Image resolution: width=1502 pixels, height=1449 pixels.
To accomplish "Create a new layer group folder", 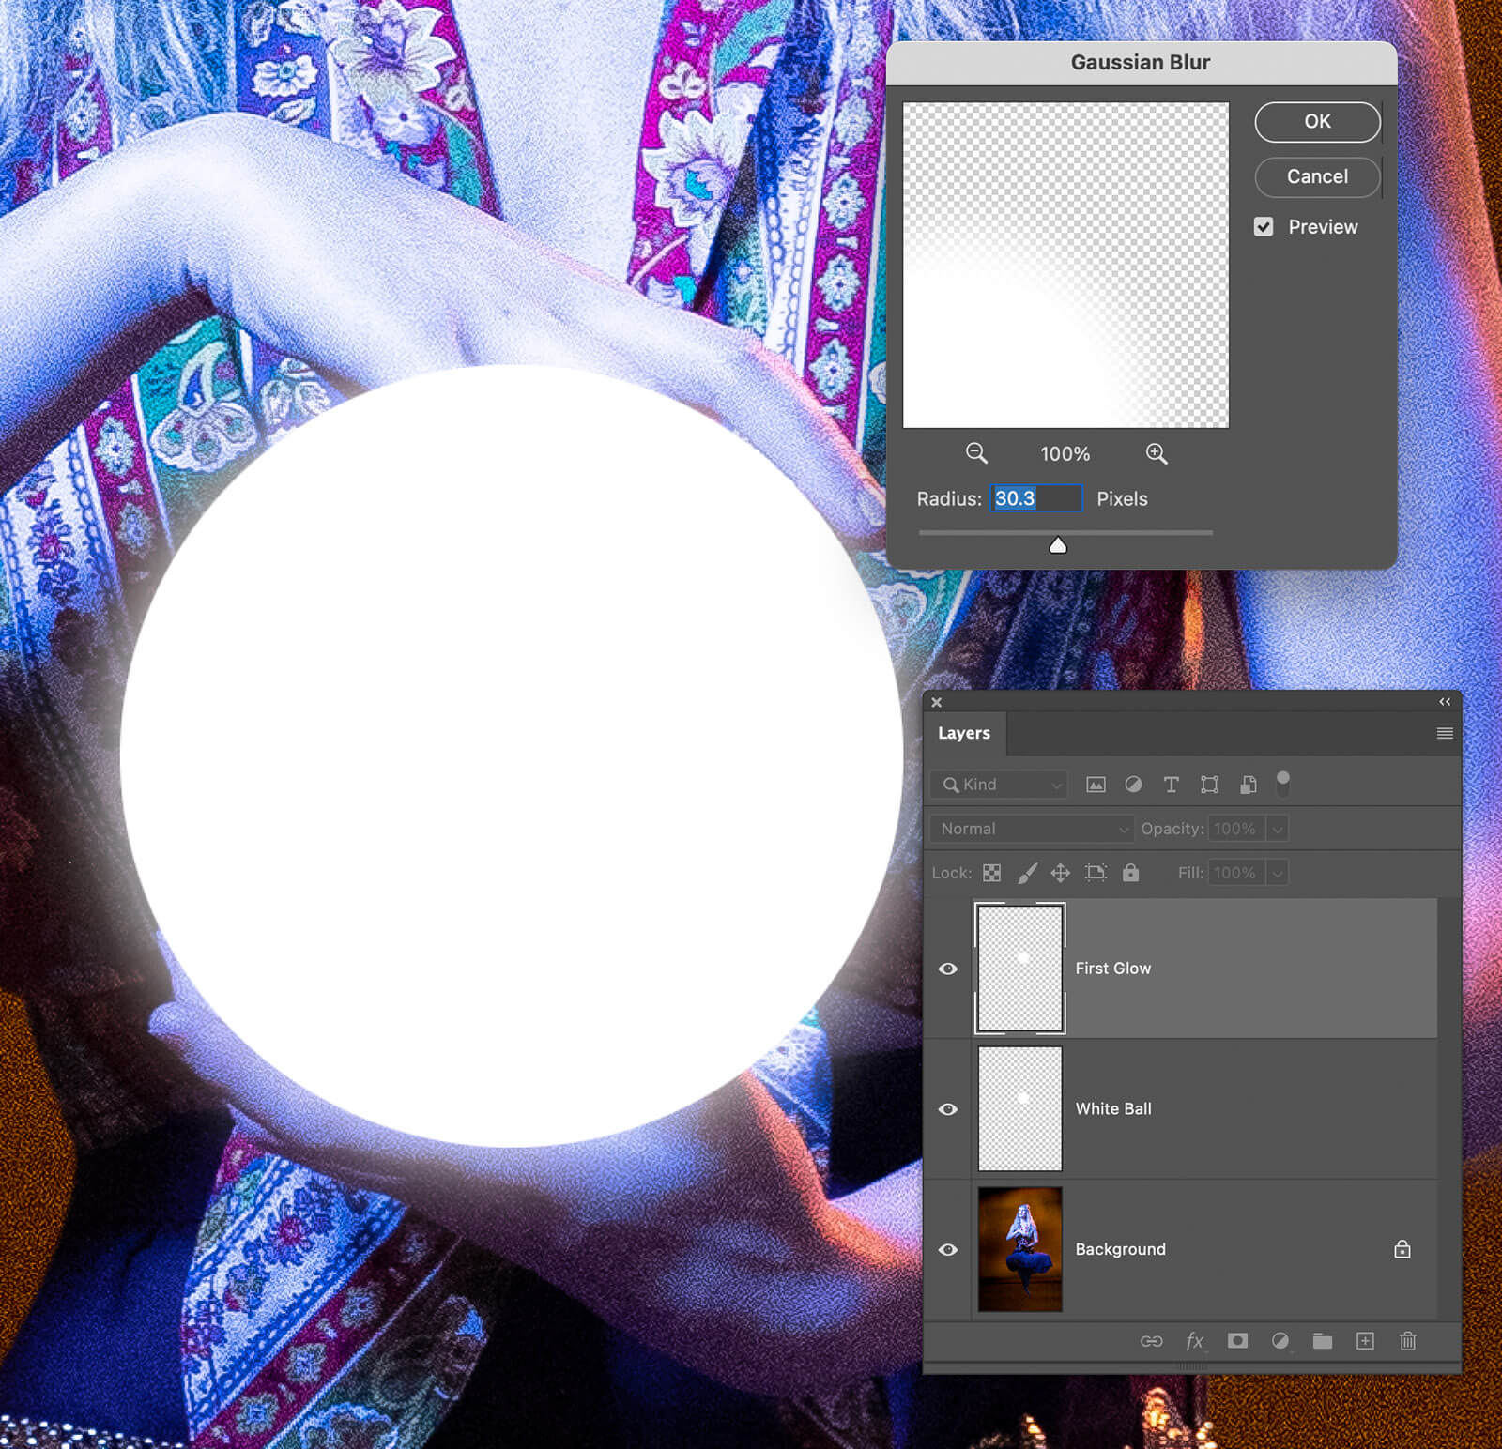I will [1322, 1341].
